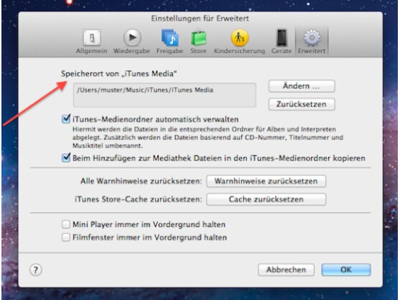400x300 pixels.
Task: Click the Hiermit werden die Dateien description text
Action: [208, 137]
